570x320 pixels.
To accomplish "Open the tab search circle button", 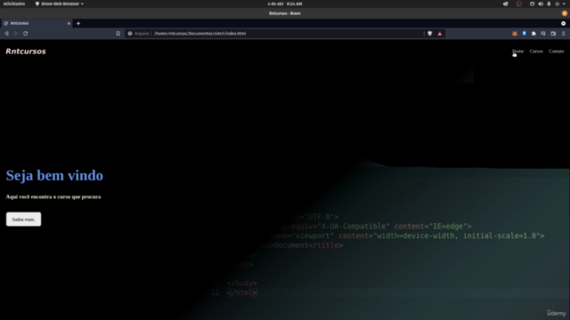I will [564, 23].
